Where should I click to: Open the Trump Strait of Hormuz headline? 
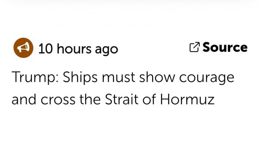(x=123, y=89)
